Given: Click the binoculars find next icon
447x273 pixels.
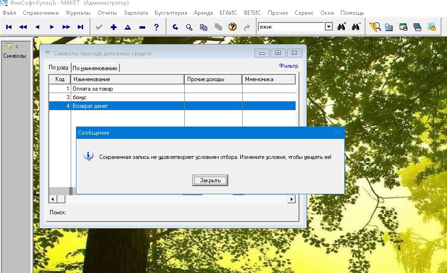Looking at the screenshot, I should point(341,27).
